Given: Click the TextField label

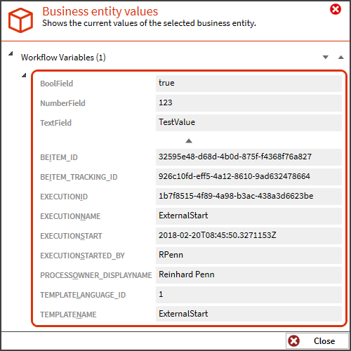Looking at the screenshot, I should (55, 123).
